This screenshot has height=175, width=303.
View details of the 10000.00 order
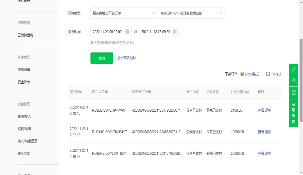261,132
